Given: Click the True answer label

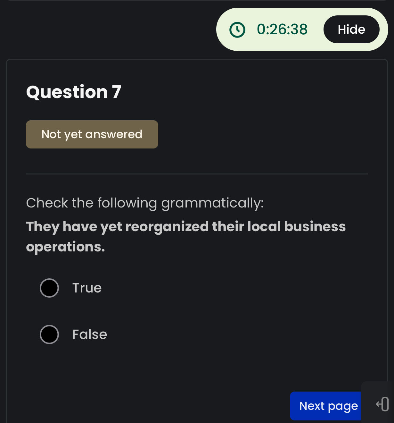Looking at the screenshot, I should (87, 288).
